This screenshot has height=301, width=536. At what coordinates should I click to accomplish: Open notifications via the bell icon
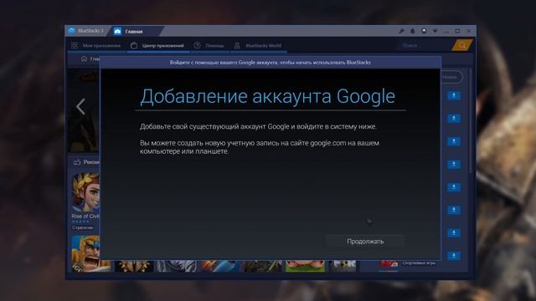point(413,31)
